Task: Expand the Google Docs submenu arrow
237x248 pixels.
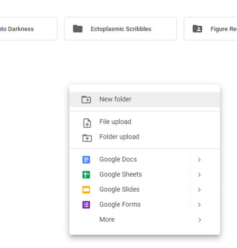Action: point(199,160)
